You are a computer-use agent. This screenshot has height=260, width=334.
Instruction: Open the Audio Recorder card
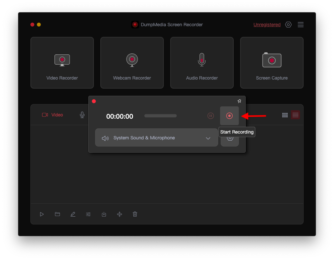(202, 62)
